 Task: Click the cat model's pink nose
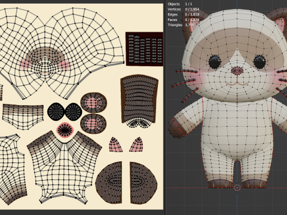click(237, 71)
